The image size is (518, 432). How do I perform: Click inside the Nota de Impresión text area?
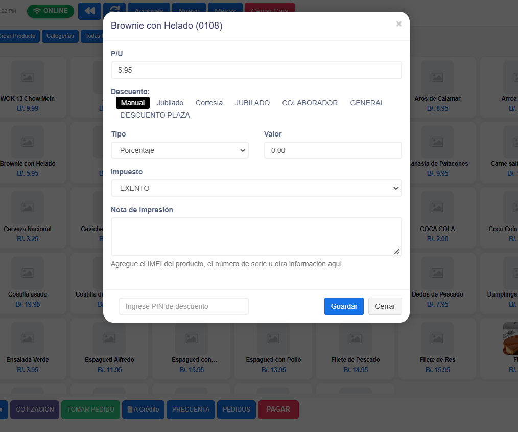[256, 237]
